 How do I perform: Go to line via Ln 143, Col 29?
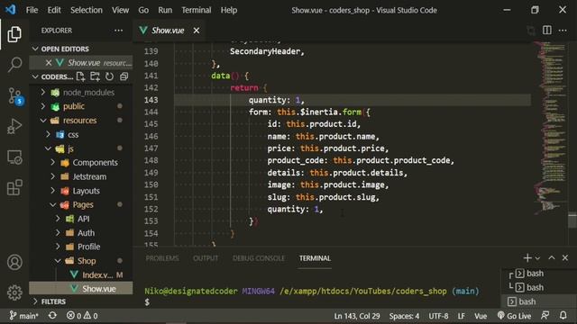click(357, 316)
